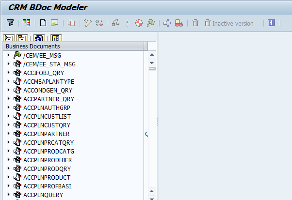The height and width of the screenshot is (200, 292).
Task: Expand the ACCPLNPRODQRY node
Action: click(x=8, y=169)
